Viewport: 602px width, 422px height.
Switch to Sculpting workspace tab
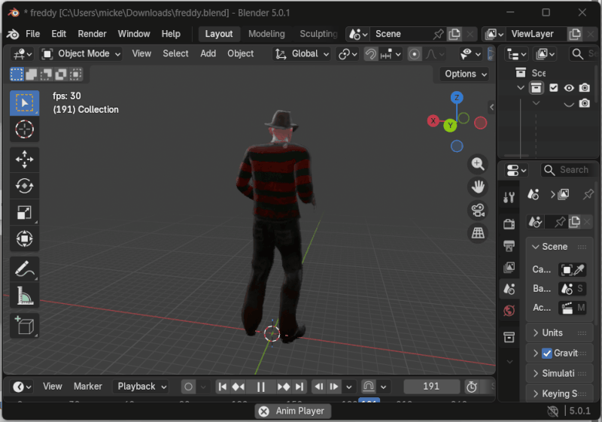[318, 34]
